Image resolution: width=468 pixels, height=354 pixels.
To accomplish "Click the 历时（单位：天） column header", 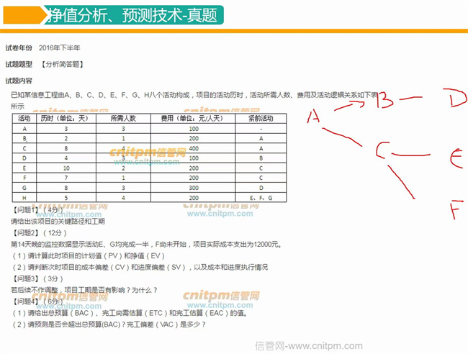I will click(x=65, y=117).
